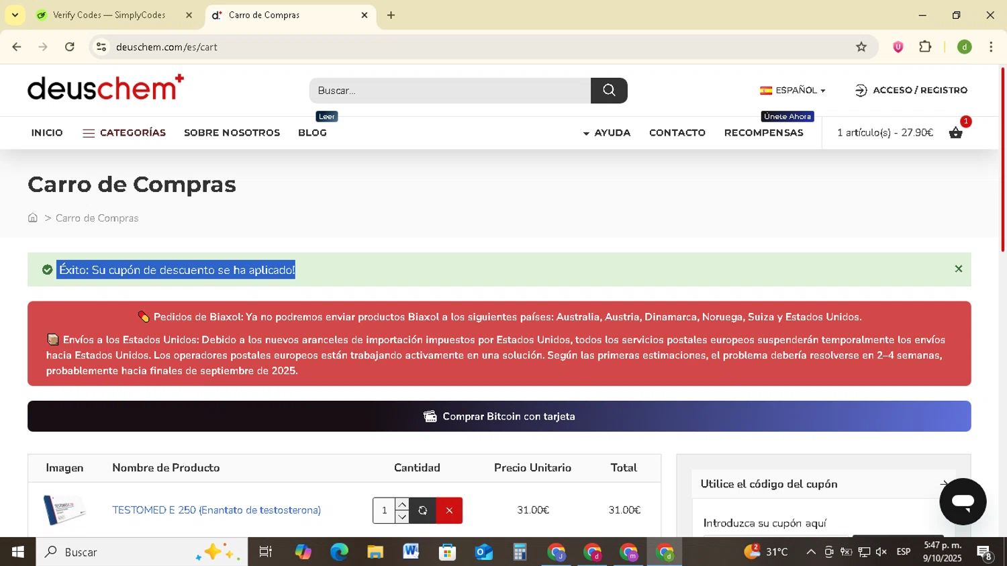The image size is (1007, 566).
Task: Open Outlook from taskbar
Action: (x=484, y=552)
